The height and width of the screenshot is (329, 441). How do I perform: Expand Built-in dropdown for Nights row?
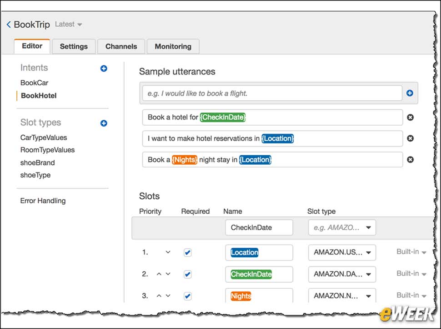[x=411, y=295]
